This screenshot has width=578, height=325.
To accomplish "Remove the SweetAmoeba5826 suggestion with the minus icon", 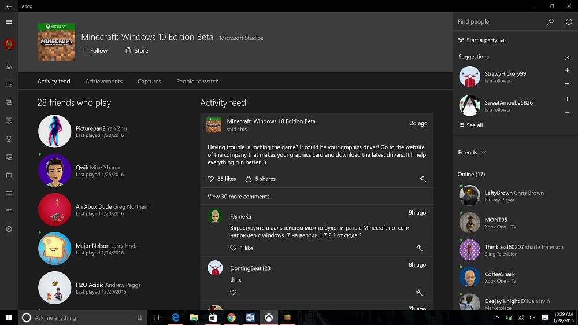I will pos(567,113).
